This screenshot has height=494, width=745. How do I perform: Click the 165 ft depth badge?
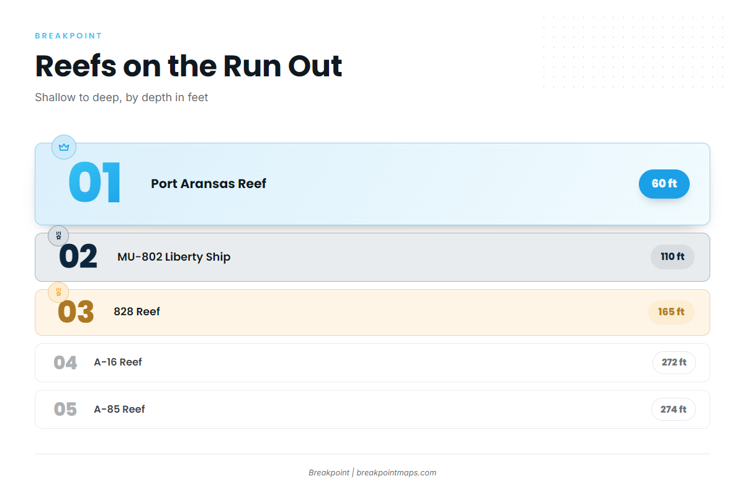pyautogui.click(x=671, y=312)
